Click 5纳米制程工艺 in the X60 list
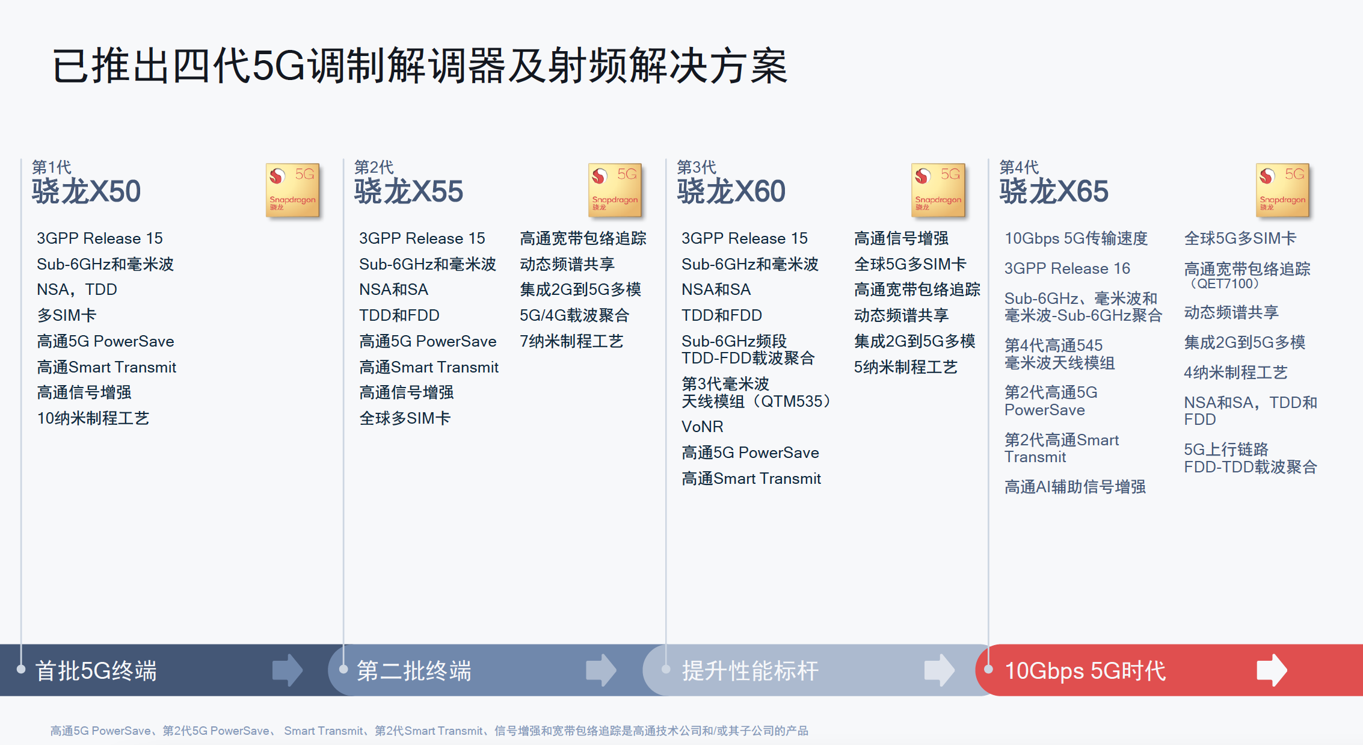Viewport: 1363px width, 745px height. (905, 367)
